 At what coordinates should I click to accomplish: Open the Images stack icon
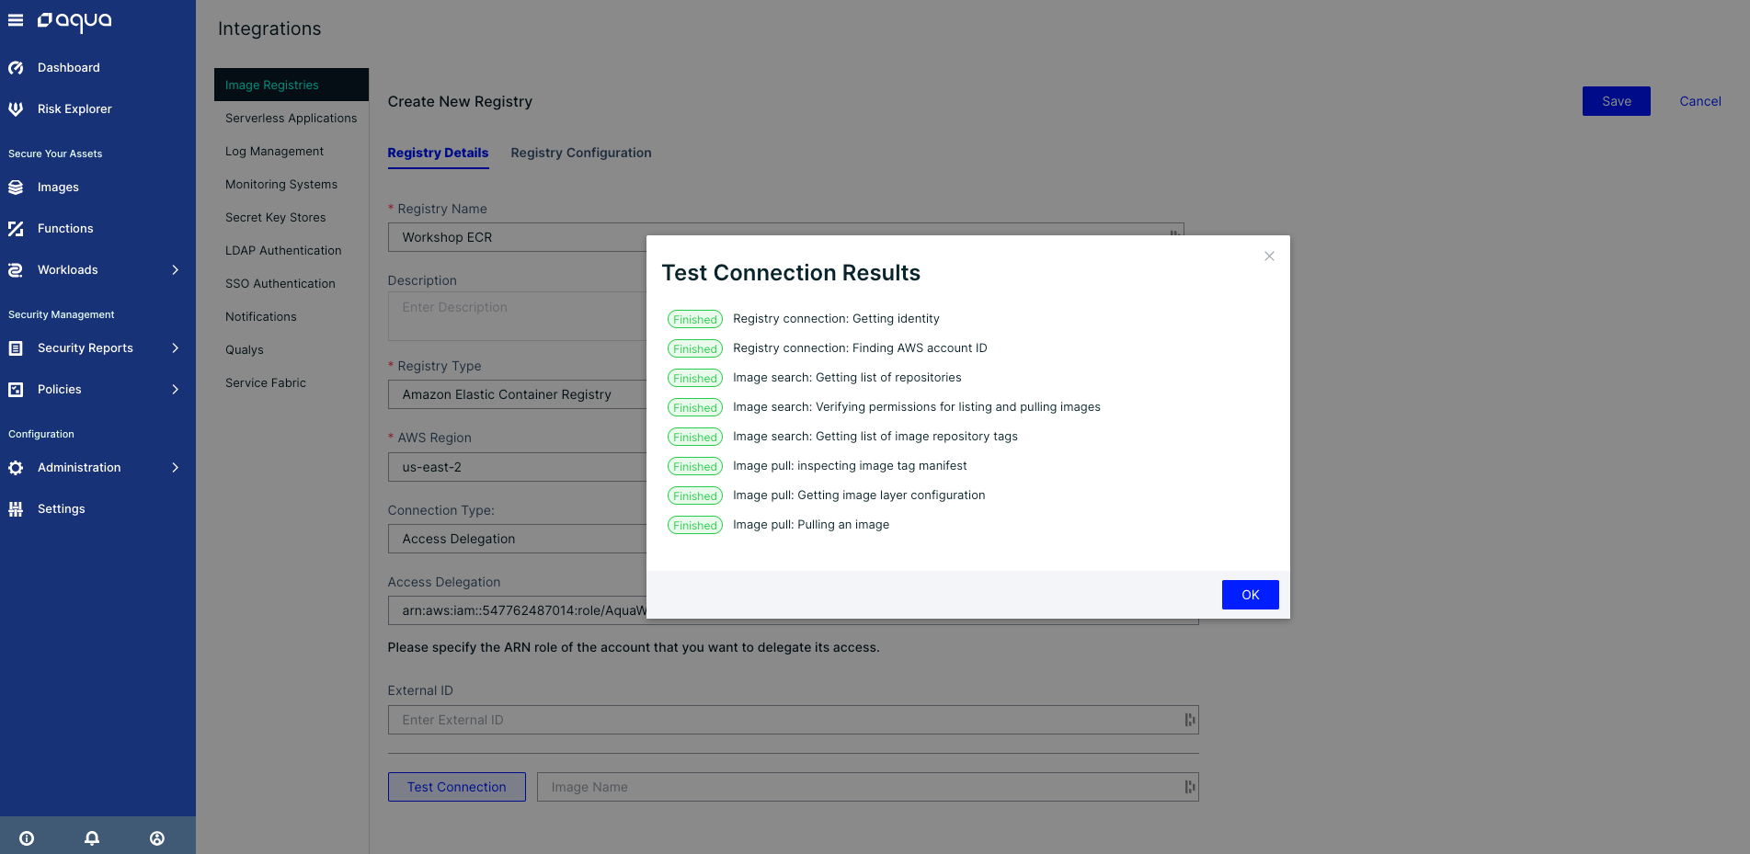coord(16,187)
